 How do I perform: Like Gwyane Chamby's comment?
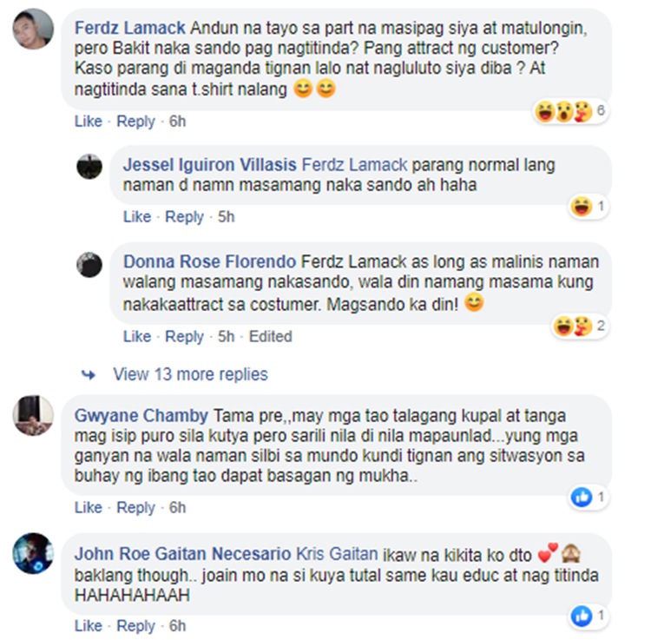(x=88, y=507)
